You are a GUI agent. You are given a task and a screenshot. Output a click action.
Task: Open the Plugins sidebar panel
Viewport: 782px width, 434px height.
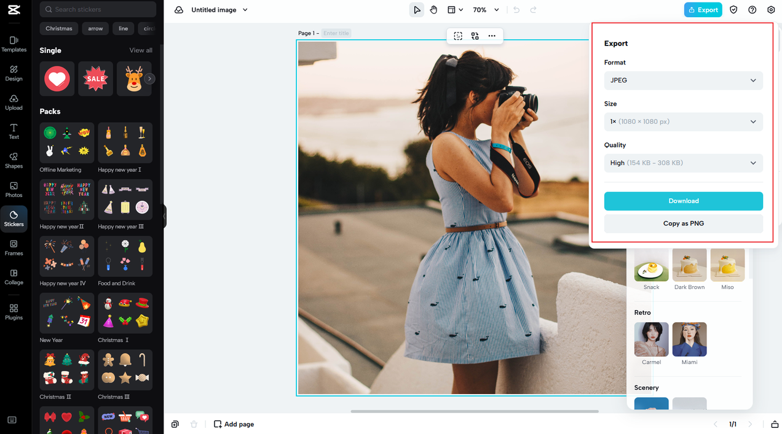coord(14,312)
